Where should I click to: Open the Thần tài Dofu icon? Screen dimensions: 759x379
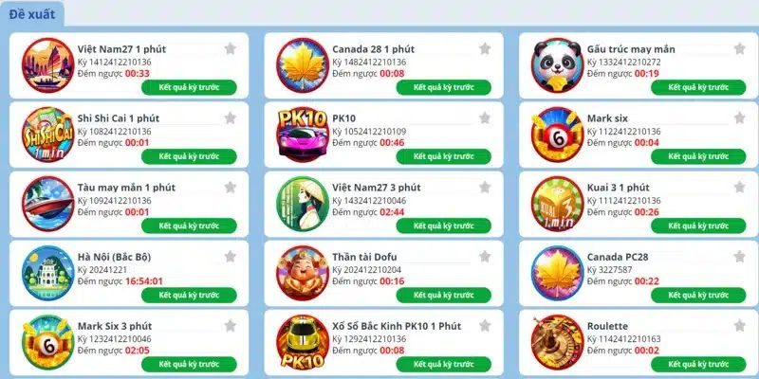pyautogui.click(x=303, y=273)
